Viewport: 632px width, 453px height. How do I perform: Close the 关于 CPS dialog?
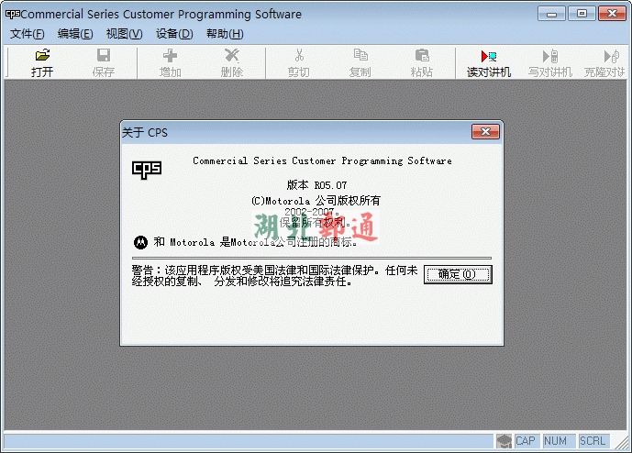click(485, 133)
